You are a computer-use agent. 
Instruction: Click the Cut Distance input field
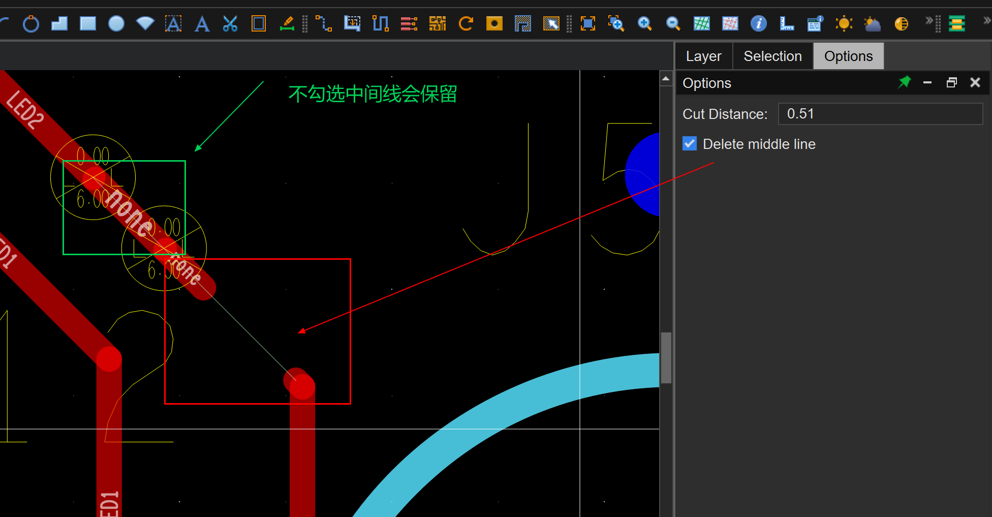(880, 114)
